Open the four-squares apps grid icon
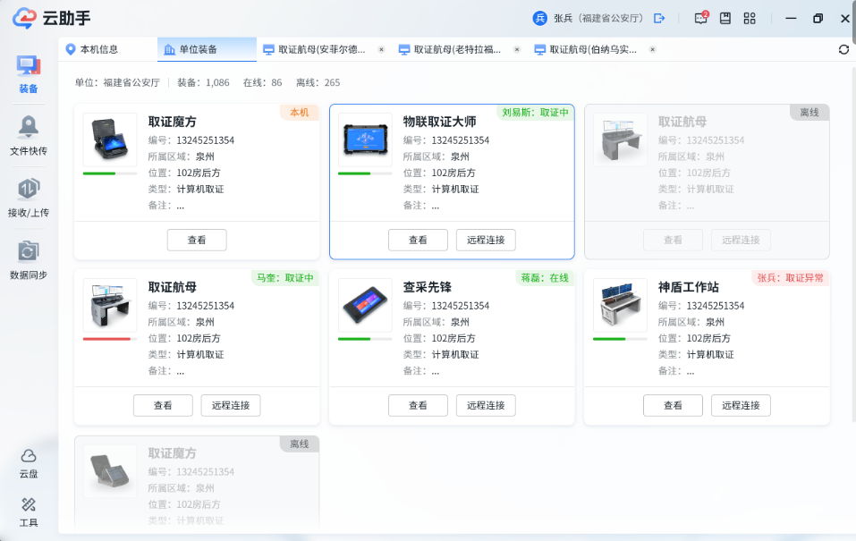The width and height of the screenshot is (856, 541). pyautogui.click(x=750, y=18)
